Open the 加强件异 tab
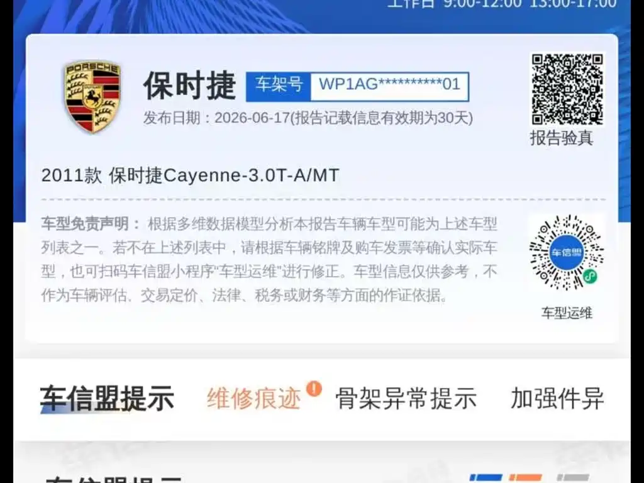This screenshot has width=644, height=483. (x=557, y=398)
